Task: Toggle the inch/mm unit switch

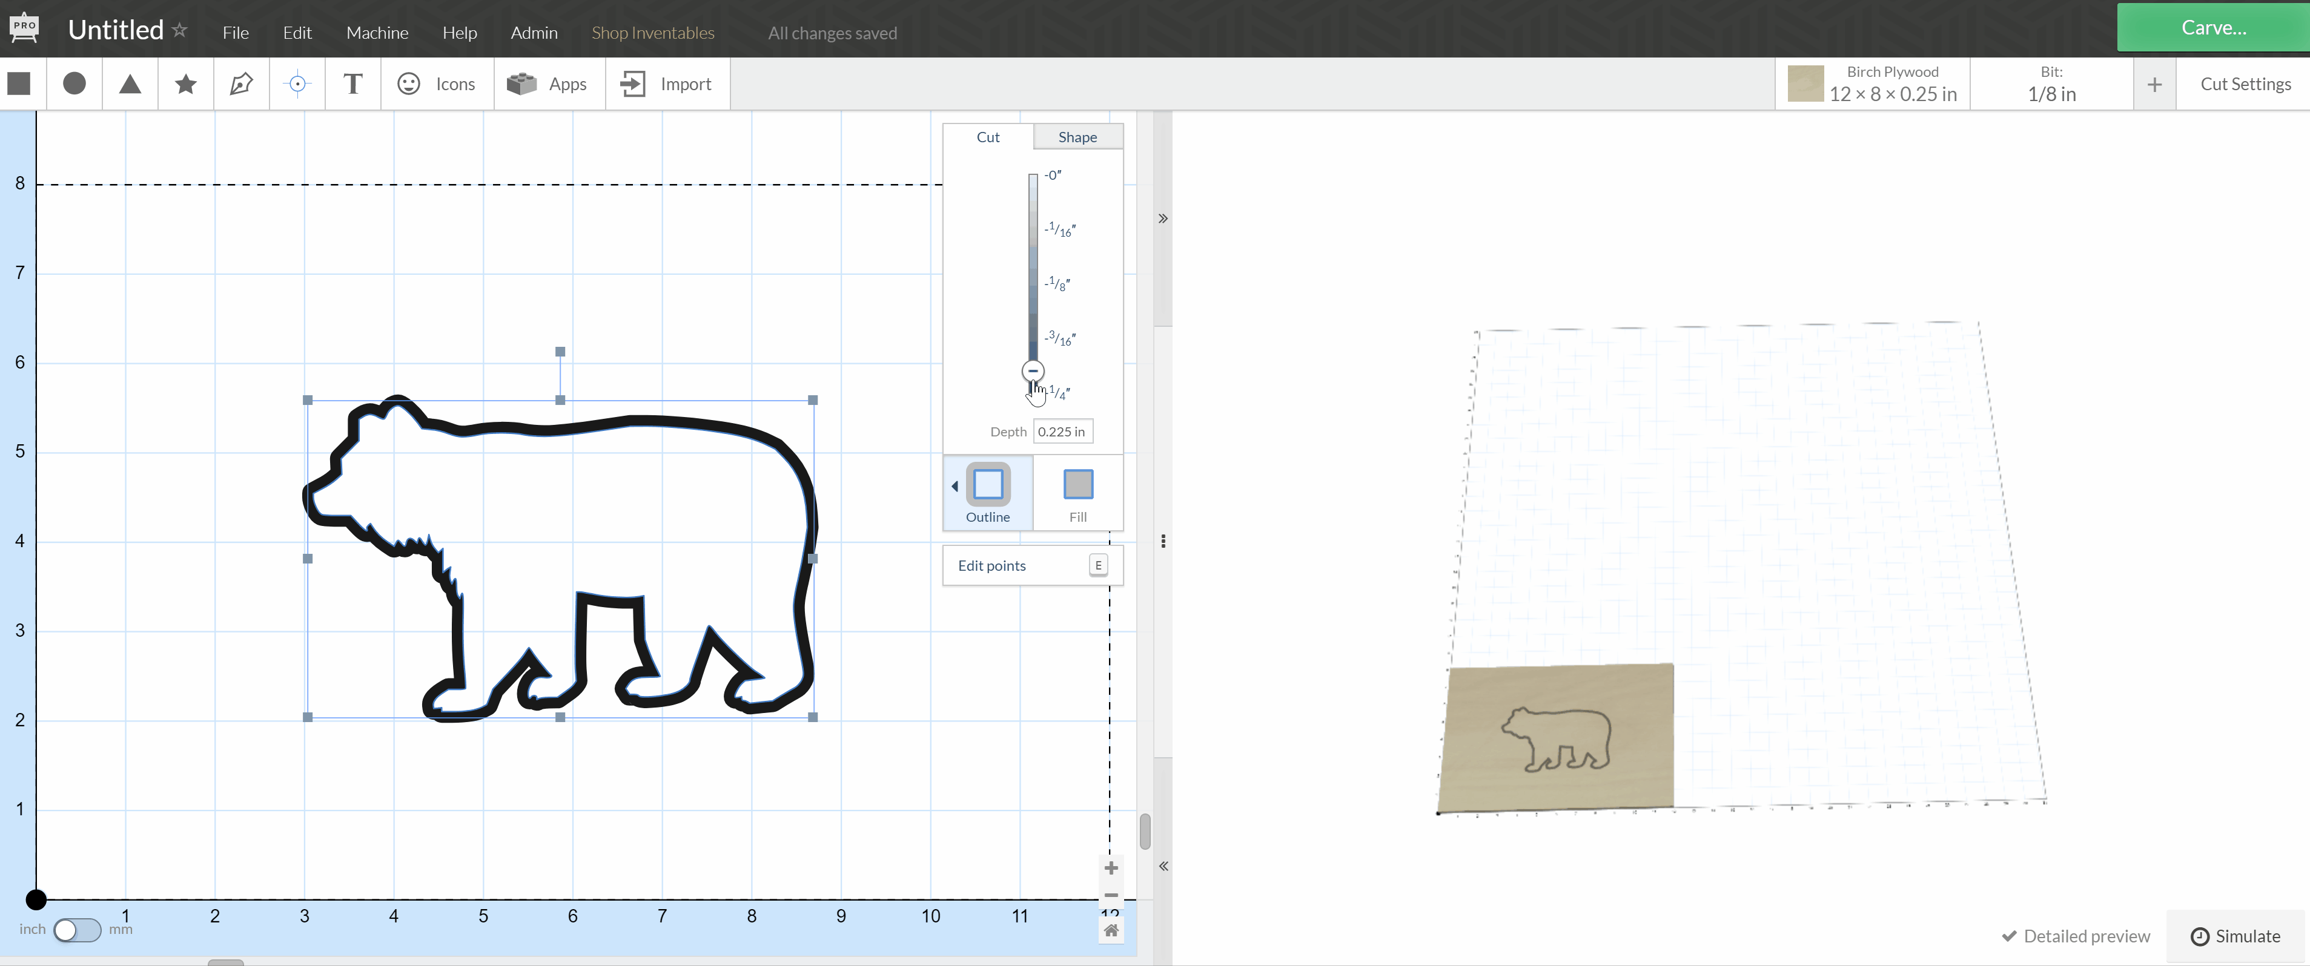Action: coord(77,929)
